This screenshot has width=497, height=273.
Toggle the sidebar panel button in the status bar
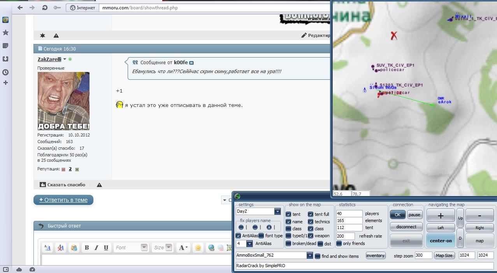(5, 269)
